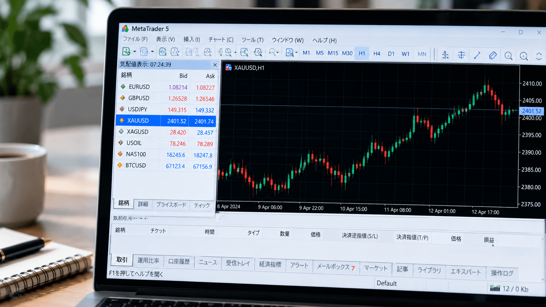
Task: Click the 2401.52 current price label on chart axis
Action: [531, 111]
